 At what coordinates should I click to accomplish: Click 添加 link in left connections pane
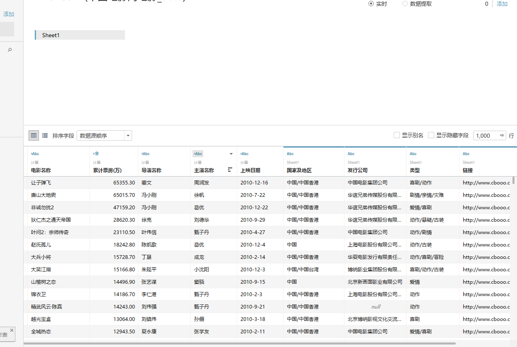click(x=9, y=14)
